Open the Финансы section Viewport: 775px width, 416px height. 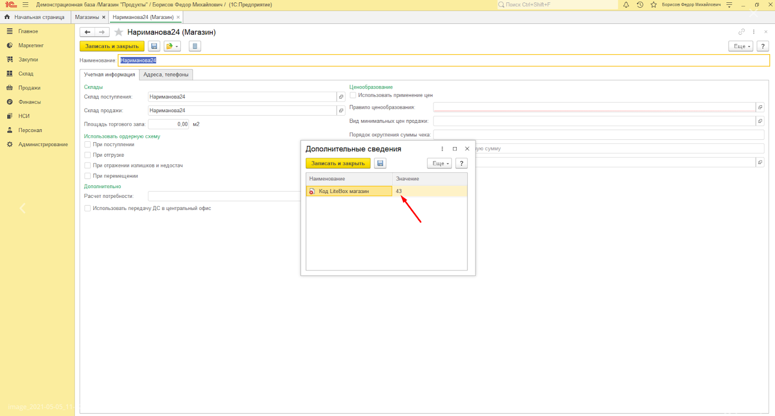(30, 102)
